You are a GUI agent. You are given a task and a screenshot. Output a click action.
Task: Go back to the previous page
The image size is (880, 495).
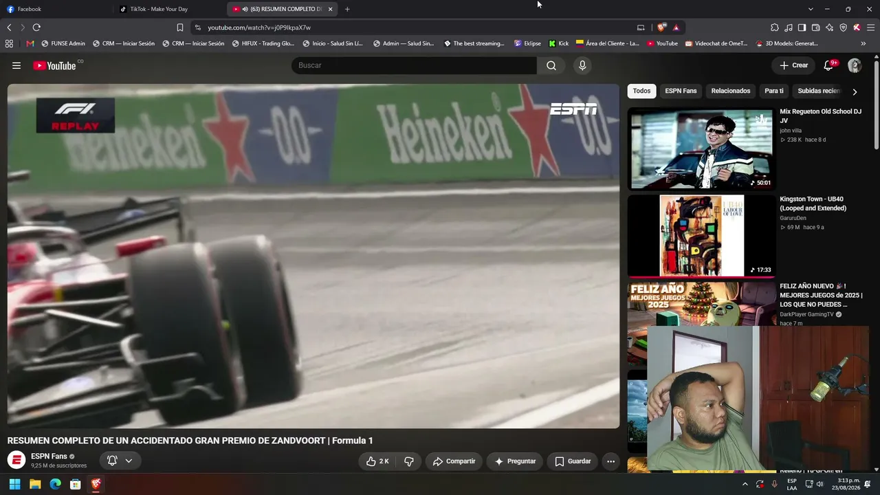pyautogui.click(x=9, y=27)
